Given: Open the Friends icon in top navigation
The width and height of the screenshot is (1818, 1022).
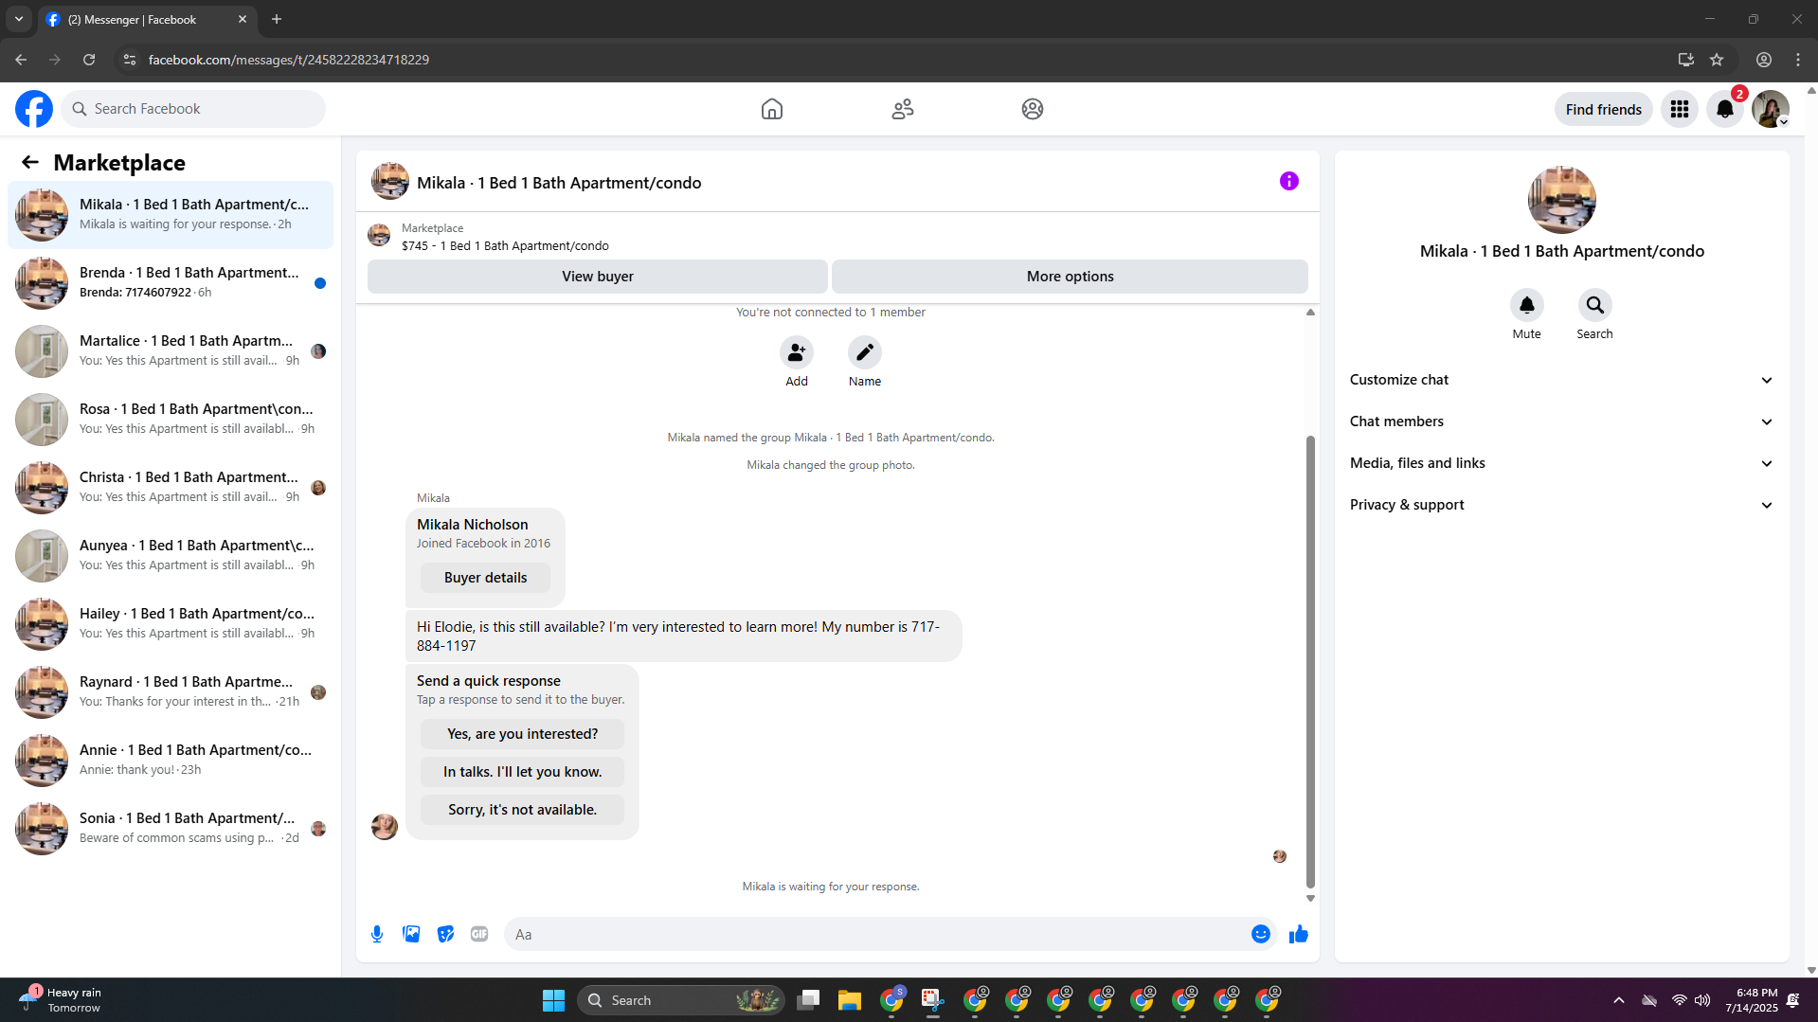Looking at the screenshot, I should 903,109.
